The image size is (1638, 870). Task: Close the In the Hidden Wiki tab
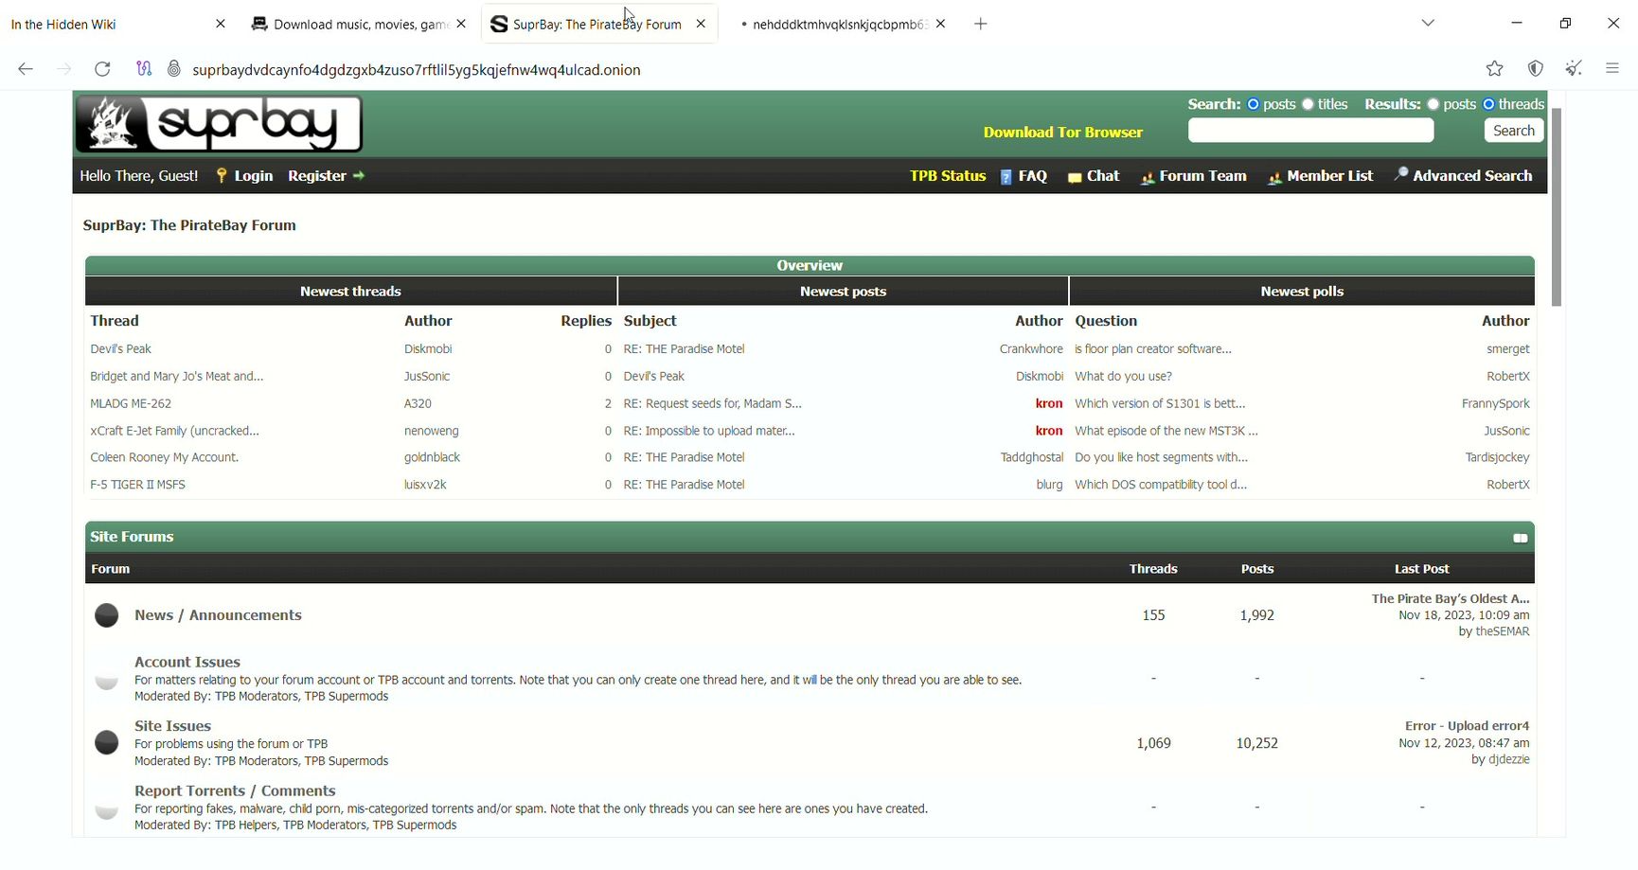point(221,24)
